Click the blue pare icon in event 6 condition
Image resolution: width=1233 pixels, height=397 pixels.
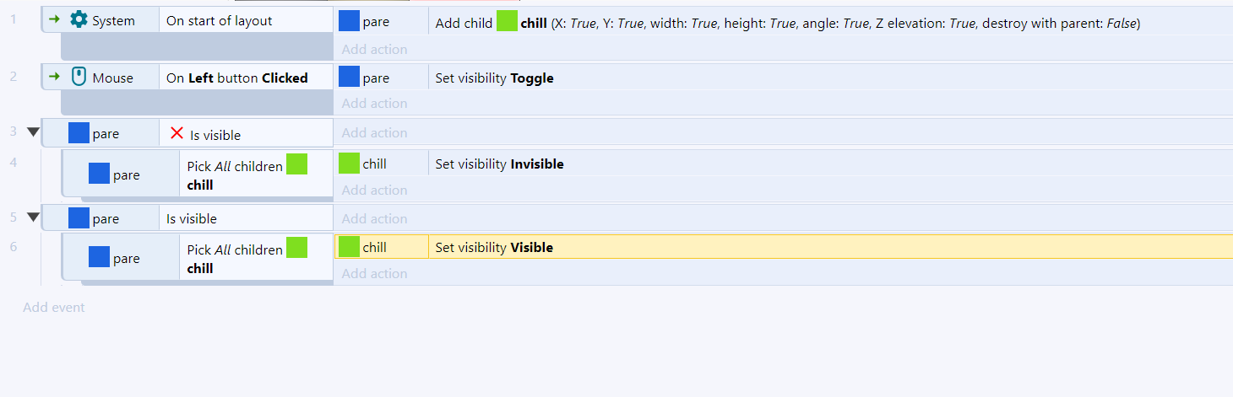tap(99, 257)
